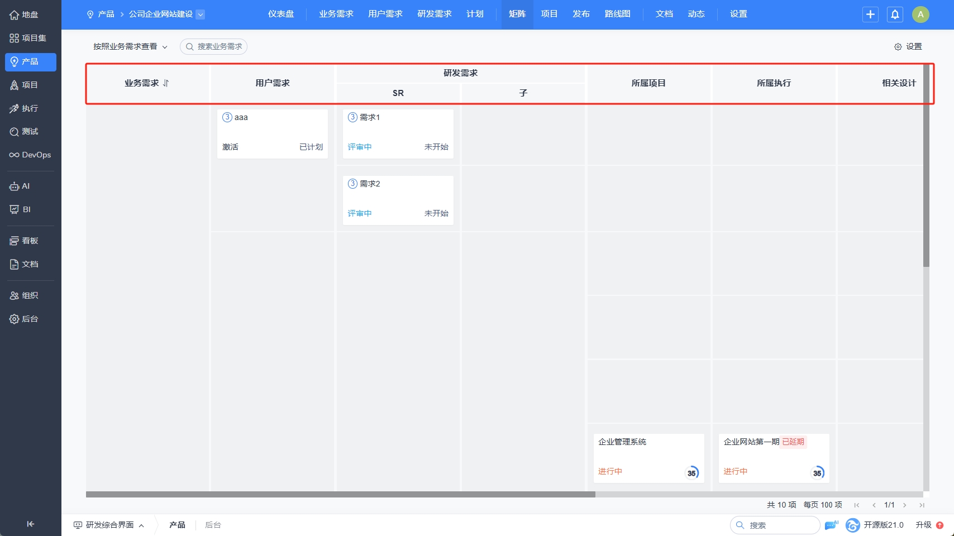Expand the 按照业务需求查看 dropdown
Viewport: 954px width, 536px height.
(130, 46)
